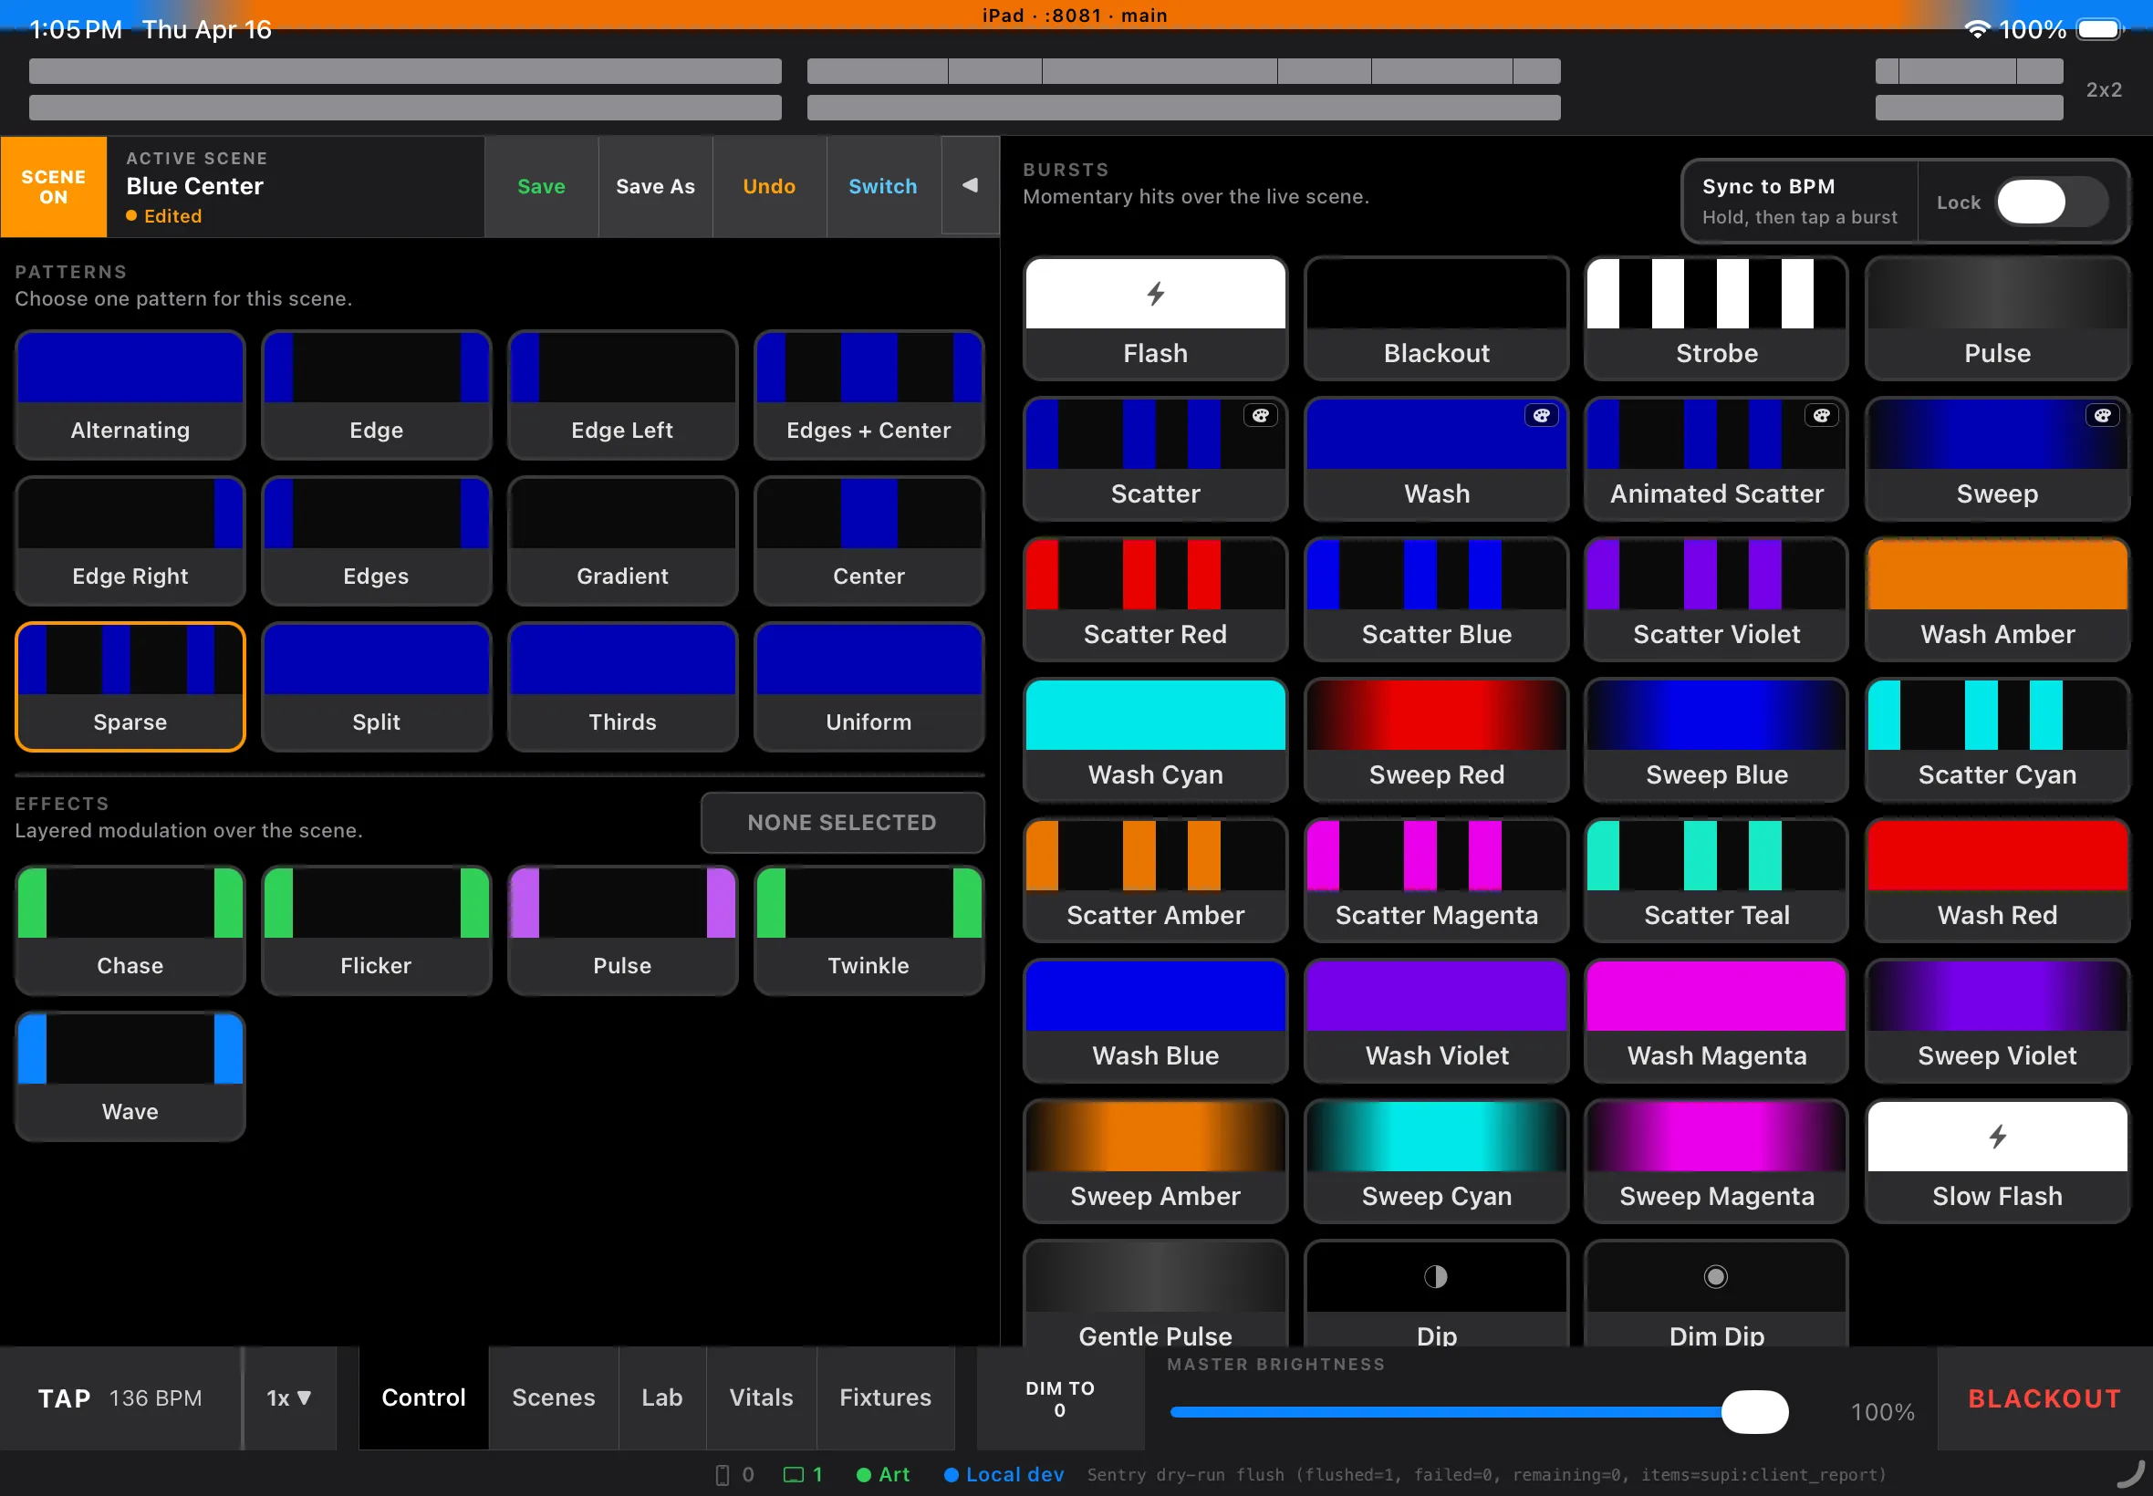Select the Control tab
2153x1496 pixels.
[x=423, y=1397]
